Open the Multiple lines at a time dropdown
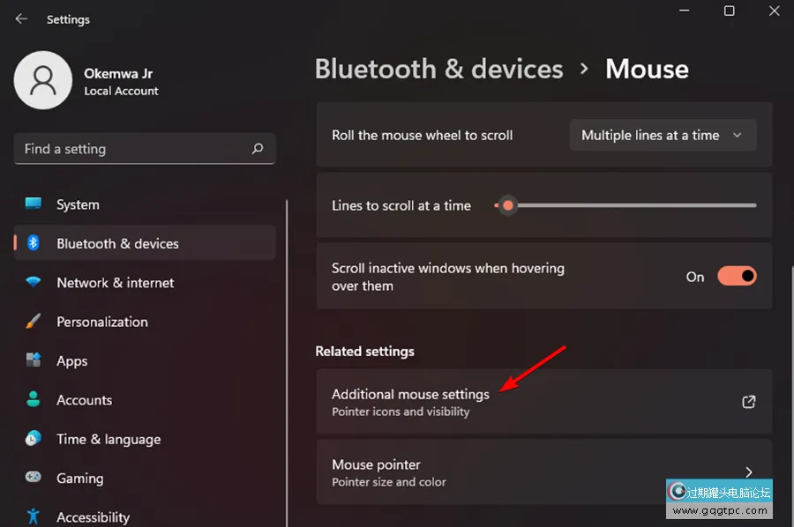 pos(663,136)
